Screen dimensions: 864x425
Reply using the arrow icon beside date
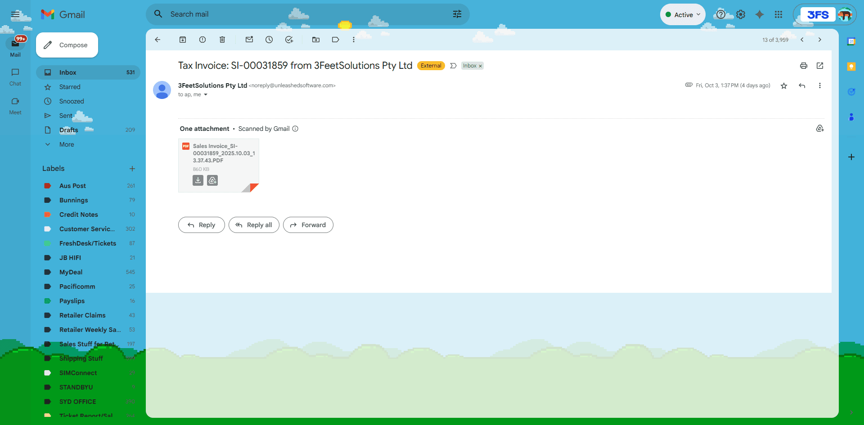[x=802, y=85]
